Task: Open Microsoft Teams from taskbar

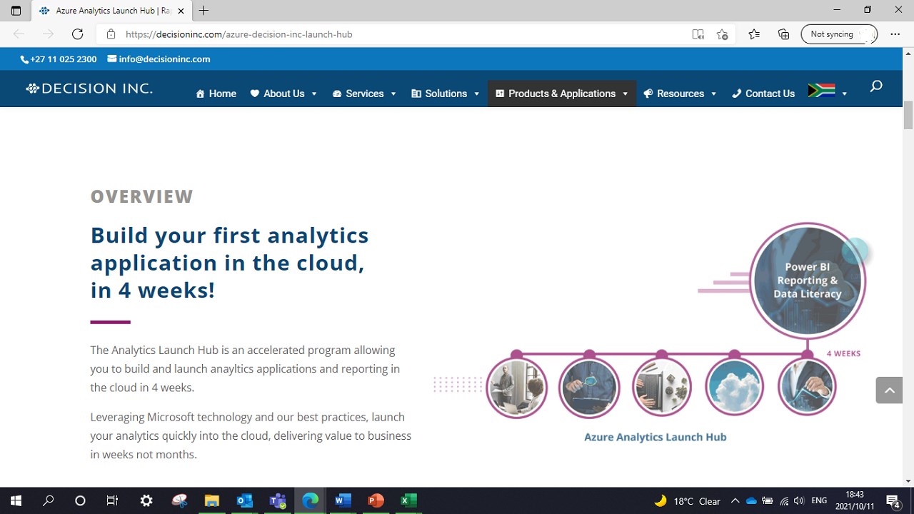Action: (277, 500)
